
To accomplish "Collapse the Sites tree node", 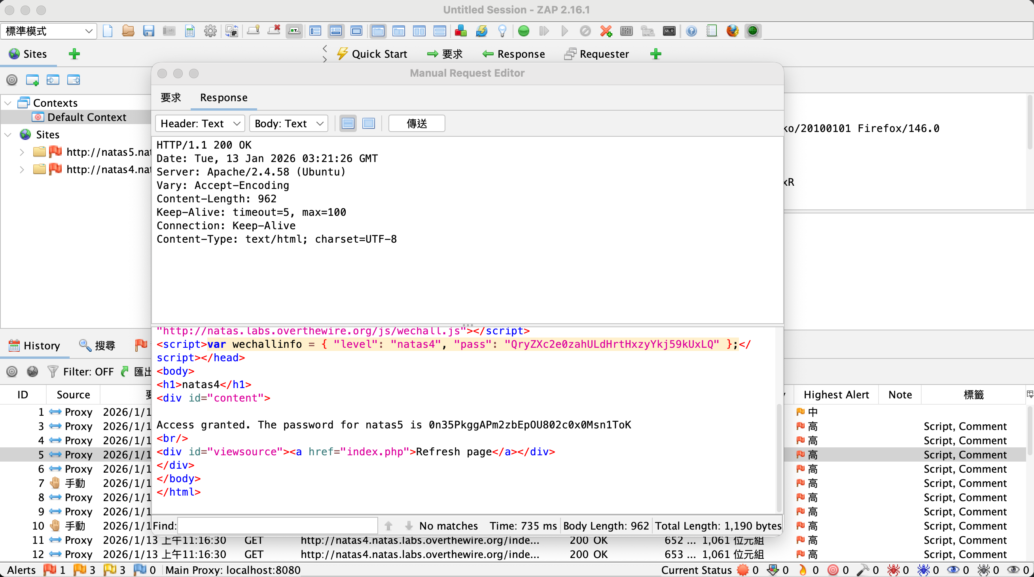I will coord(8,135).
